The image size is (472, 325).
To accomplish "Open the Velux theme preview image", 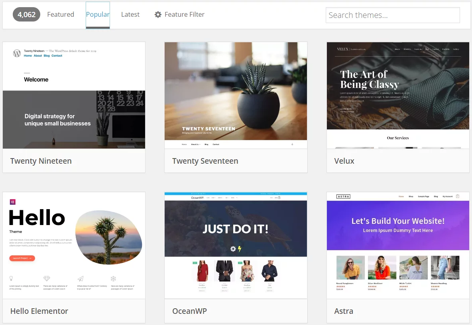I will pos(398,95).
